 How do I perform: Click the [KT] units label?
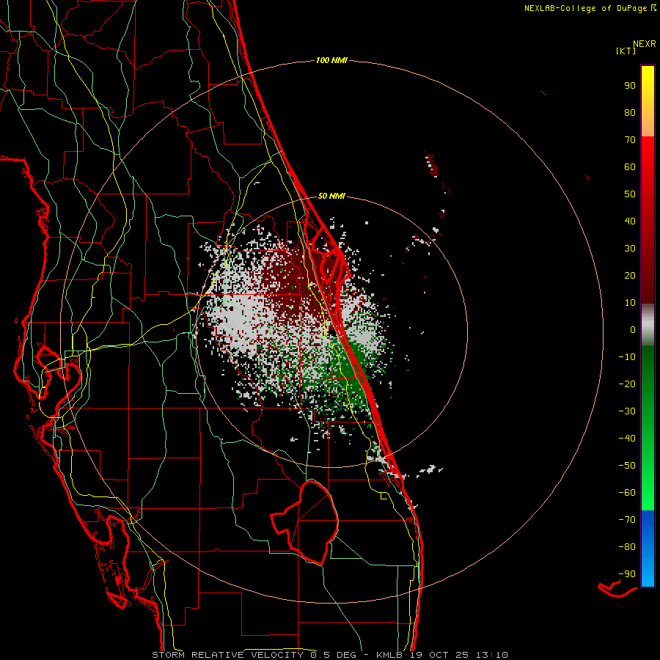coord(626,51)
